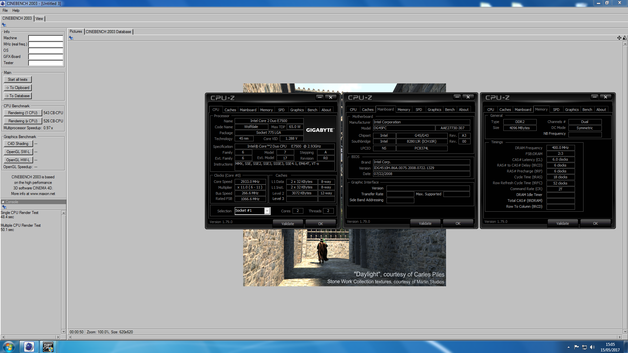Open the Windows Start orb
The height and width of the screenshot is (353, 628).
[9, 346]
